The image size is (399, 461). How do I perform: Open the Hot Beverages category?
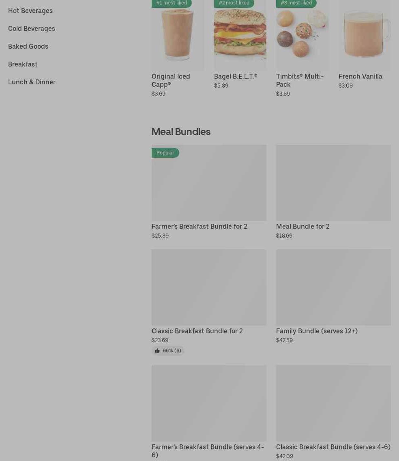tap(30, 11)
